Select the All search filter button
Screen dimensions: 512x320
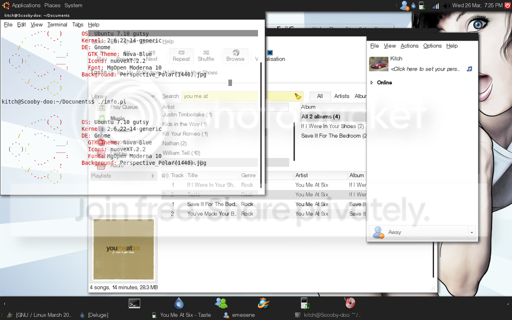(319, 96)
